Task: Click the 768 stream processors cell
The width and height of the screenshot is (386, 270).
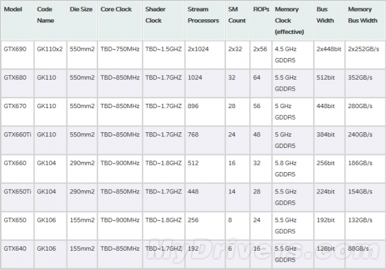Action: pyautogui.click(x=205, y=140)
